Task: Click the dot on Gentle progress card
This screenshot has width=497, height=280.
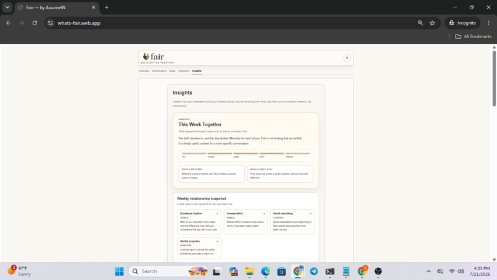Action: (x=218, y=241)
